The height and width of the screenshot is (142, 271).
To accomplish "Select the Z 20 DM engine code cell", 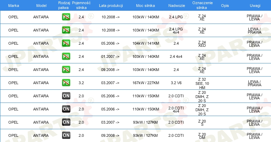I will 202,136.
